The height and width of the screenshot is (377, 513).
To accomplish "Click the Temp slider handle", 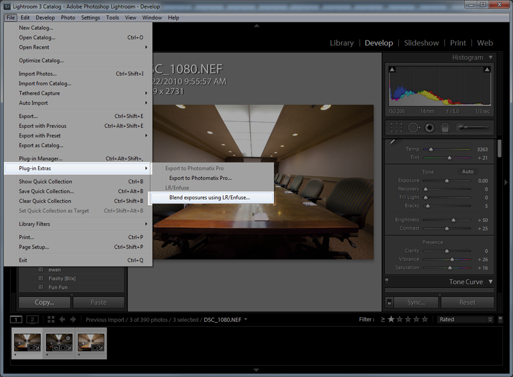I will [431, 149].
